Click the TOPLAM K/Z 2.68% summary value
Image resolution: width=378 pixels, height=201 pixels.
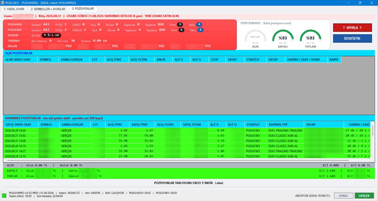327,176
